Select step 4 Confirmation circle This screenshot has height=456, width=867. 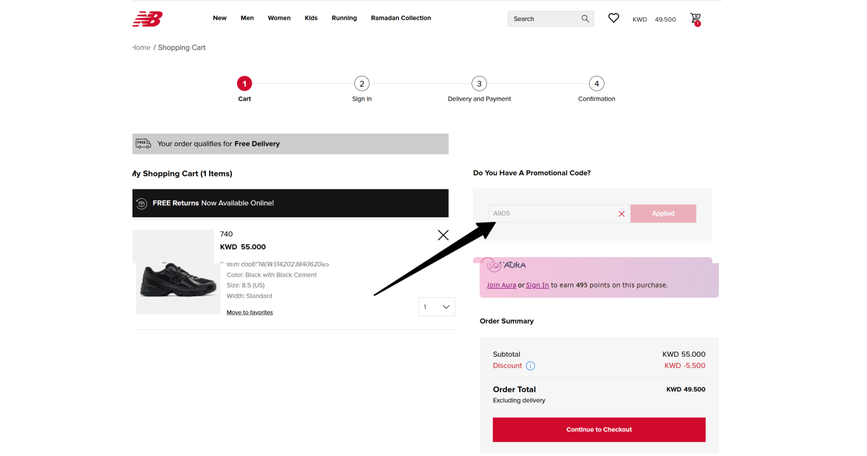[x=596, y=84]
